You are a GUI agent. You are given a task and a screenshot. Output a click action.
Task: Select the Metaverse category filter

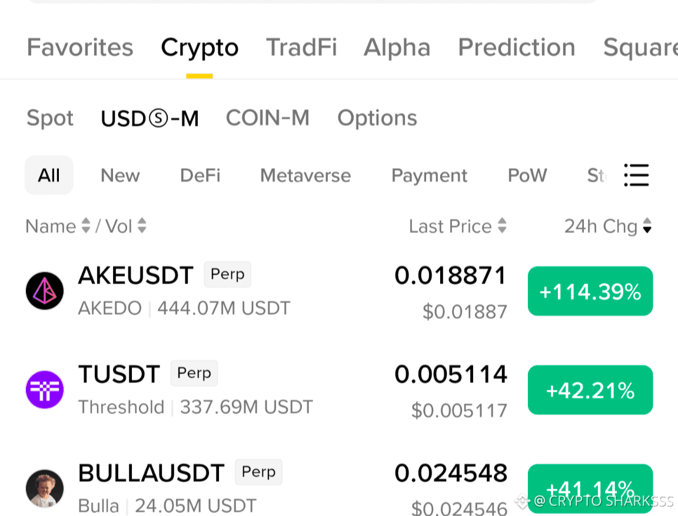305,175
